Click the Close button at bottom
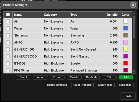Screen dimensions: 139x102 pos(128,96)
